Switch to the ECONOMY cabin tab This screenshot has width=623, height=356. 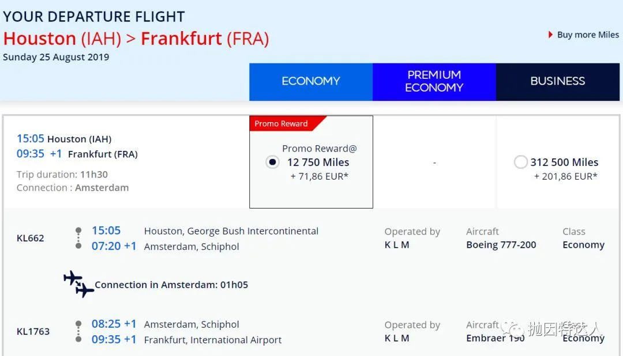click(x=311, y=81)
